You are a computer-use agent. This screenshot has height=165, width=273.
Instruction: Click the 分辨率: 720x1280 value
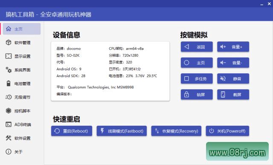pyautogui.click(x=124, y=55)
